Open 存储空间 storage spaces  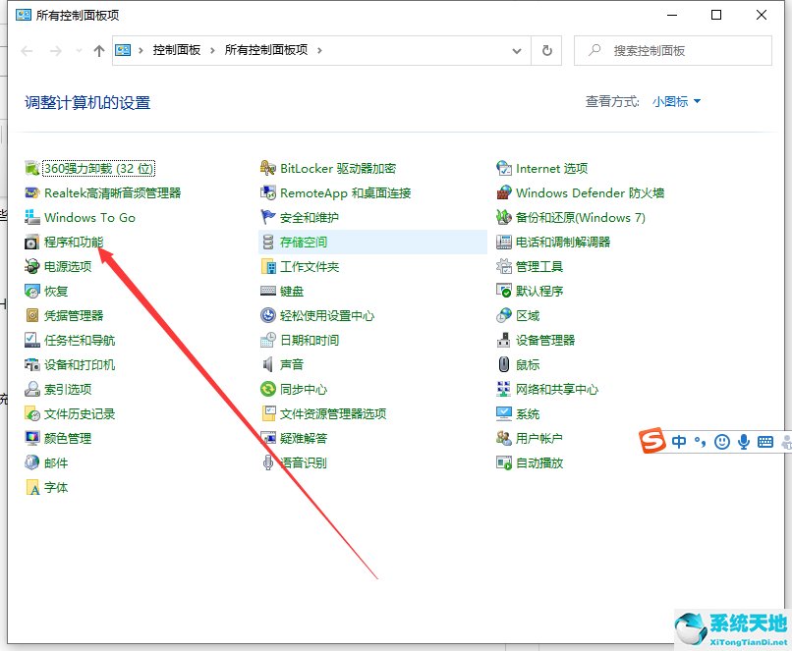(302, 242)
